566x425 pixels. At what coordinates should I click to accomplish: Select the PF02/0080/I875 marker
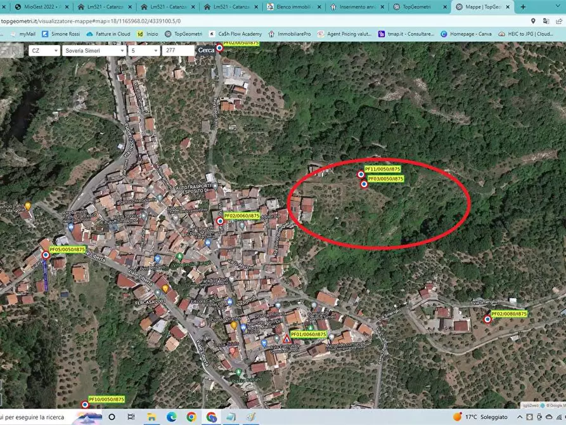pos(487,320)
